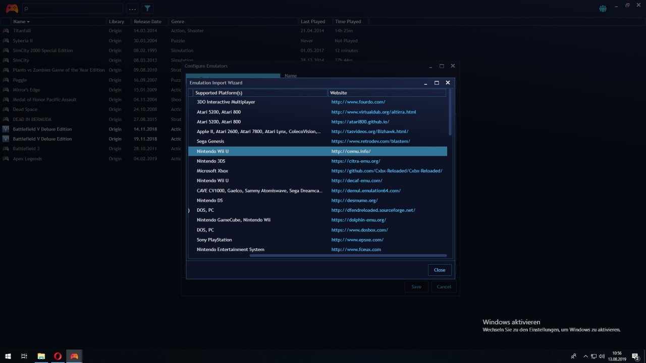The image size is (646, 363).
Task: Click the controller icon beside Peggle
Action: [x=6, y=80]
